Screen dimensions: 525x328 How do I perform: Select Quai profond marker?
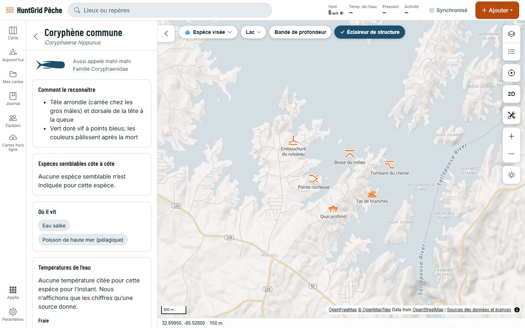pos(333,208)
